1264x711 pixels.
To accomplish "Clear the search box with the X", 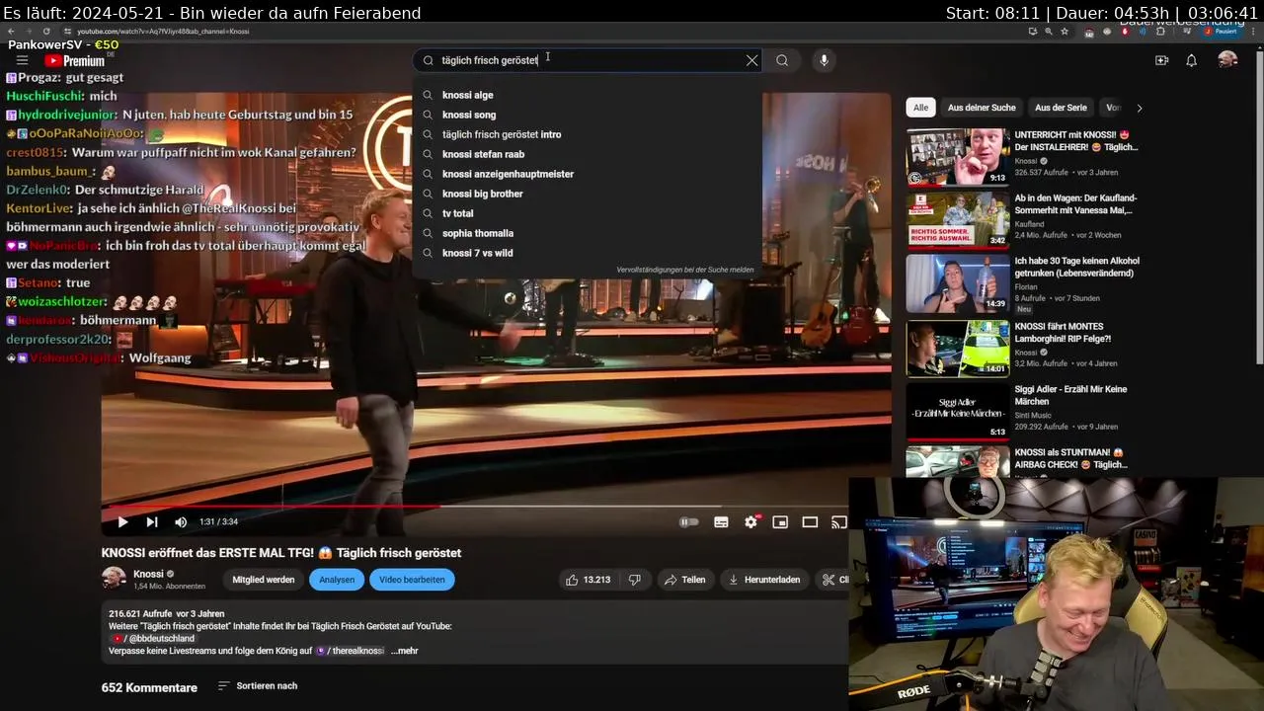I will pos(752,60).
